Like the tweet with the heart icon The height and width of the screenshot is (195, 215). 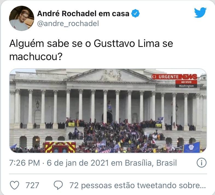(14, 185)
